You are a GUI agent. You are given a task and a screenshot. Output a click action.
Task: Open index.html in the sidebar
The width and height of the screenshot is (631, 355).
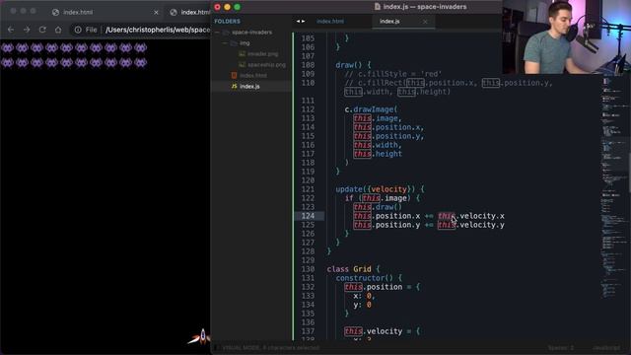coord(253,76)
